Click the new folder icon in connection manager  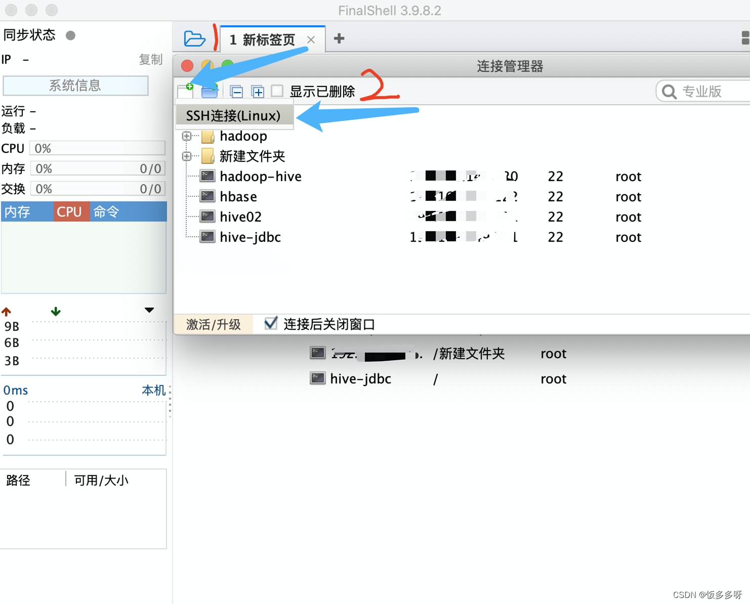(x=210, y=91)
